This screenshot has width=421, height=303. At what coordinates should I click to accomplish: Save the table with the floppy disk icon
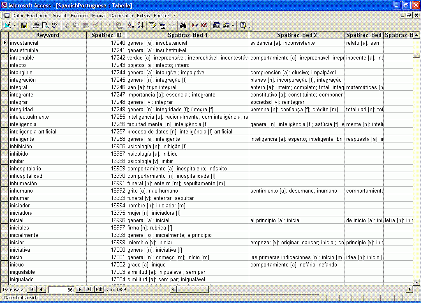[24, 25]
